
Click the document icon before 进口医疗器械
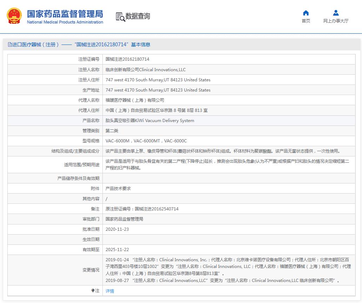point(10,44)
